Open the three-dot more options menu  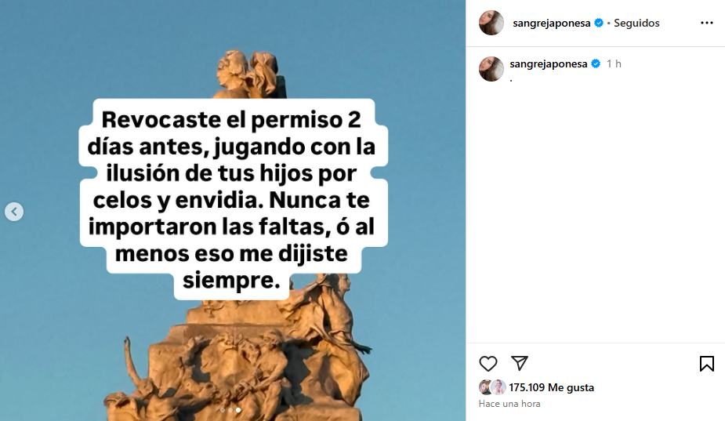click(x=706, y=23)
